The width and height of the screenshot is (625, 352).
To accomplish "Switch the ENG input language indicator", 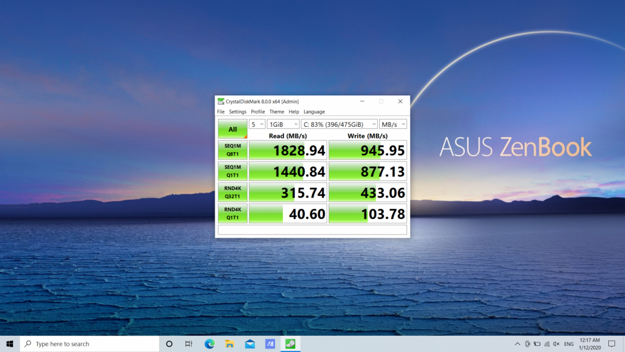I will [569, 344].
